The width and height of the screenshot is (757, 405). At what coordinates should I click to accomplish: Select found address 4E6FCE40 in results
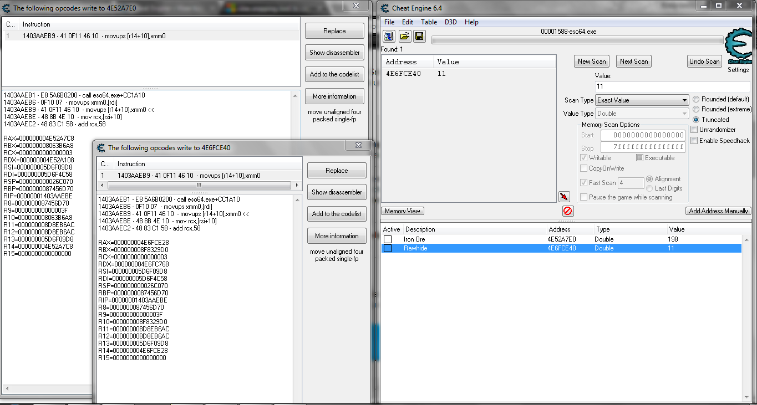coord(468,74)
